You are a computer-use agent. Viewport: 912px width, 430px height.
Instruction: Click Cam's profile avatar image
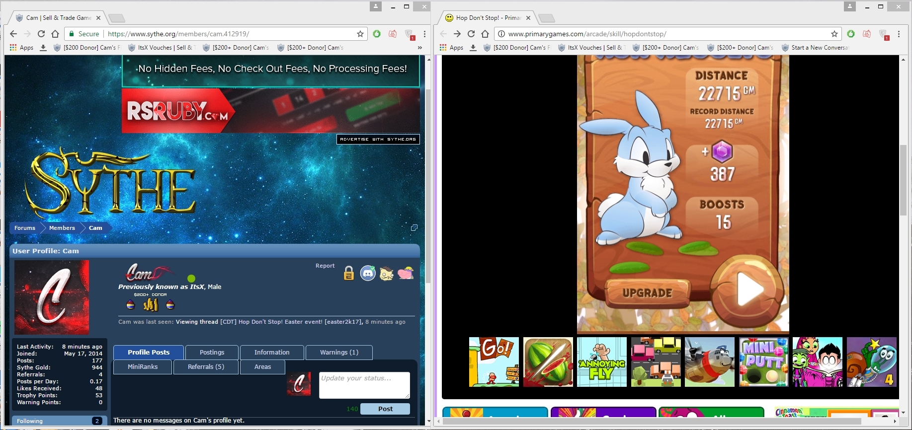tap(52, 297)
